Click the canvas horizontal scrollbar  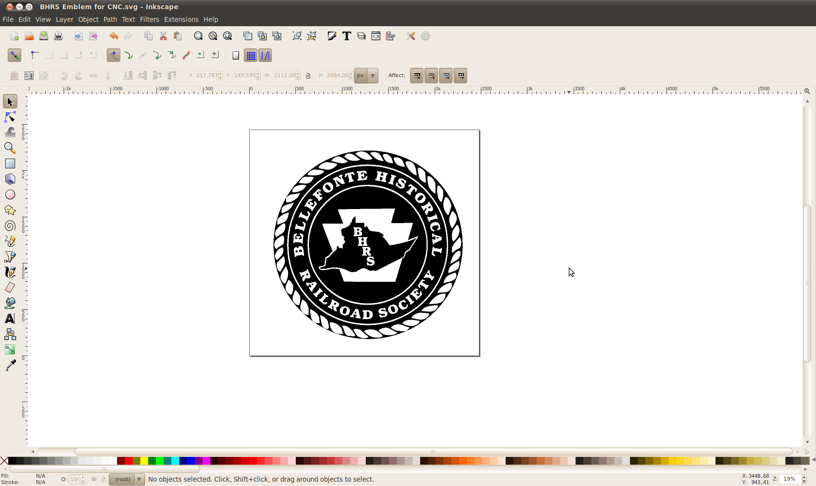point(433,452)
